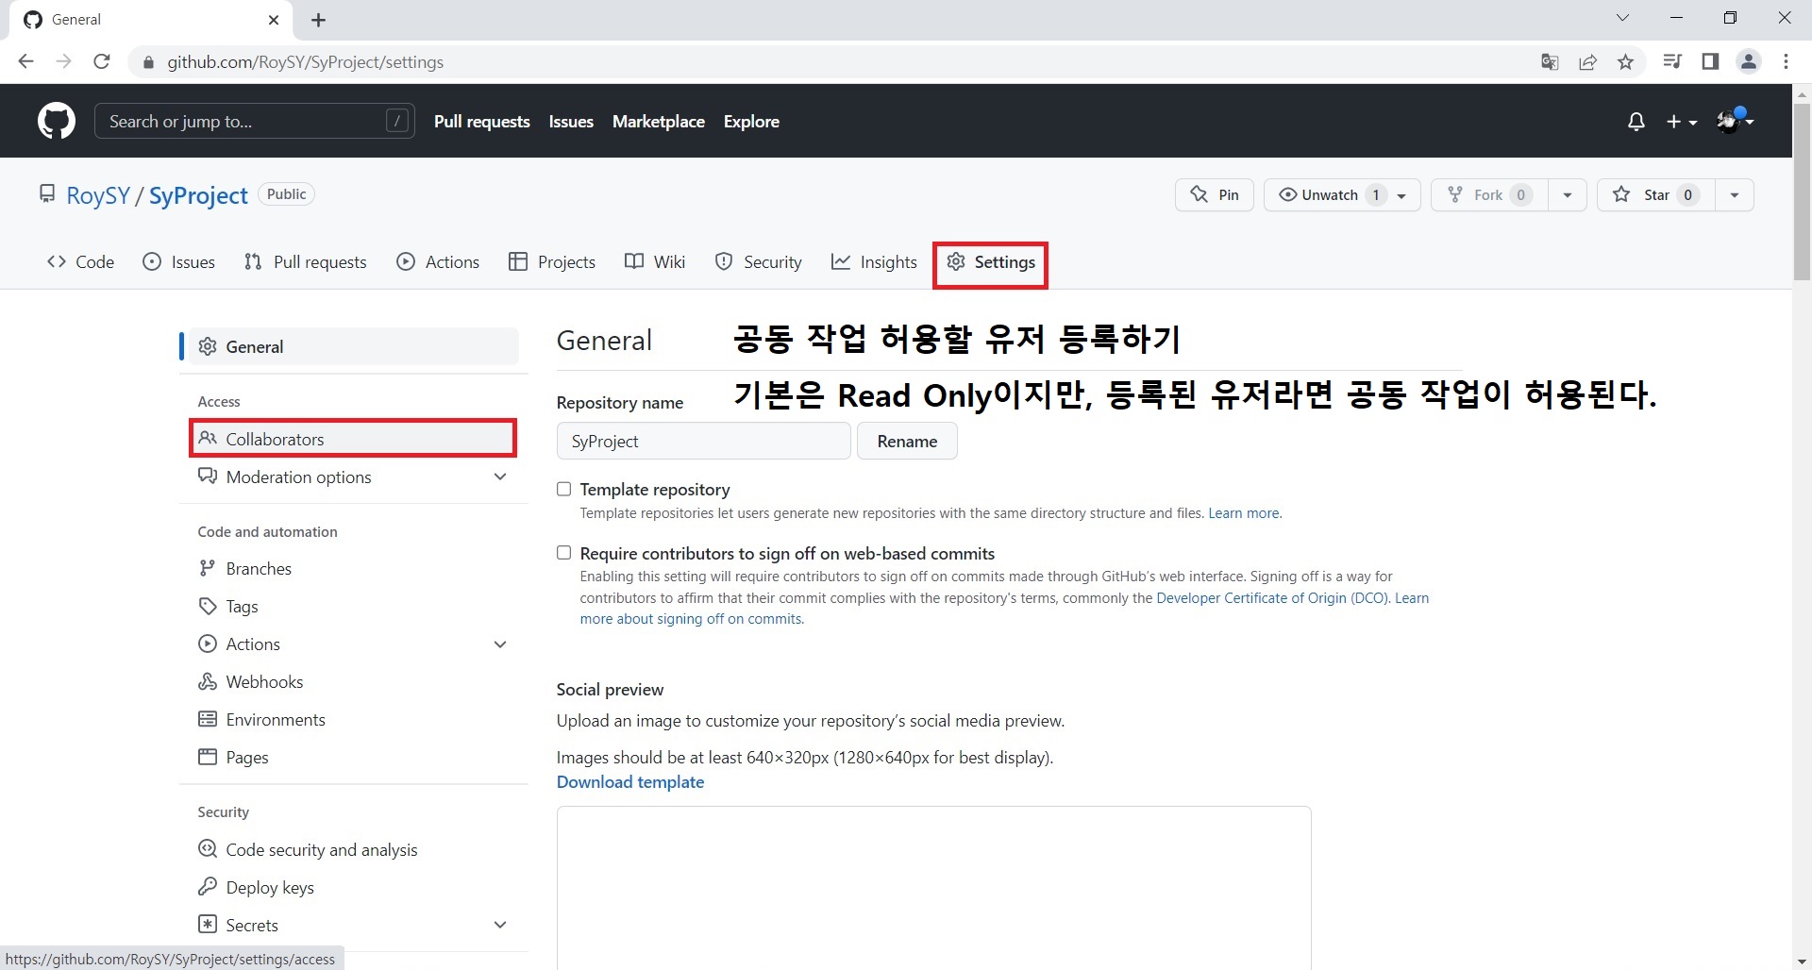This screenshot has width=1812, height=970.
Task: Enable Template repository checkbox
Action: pyautogui.click(x=564, y=489)
